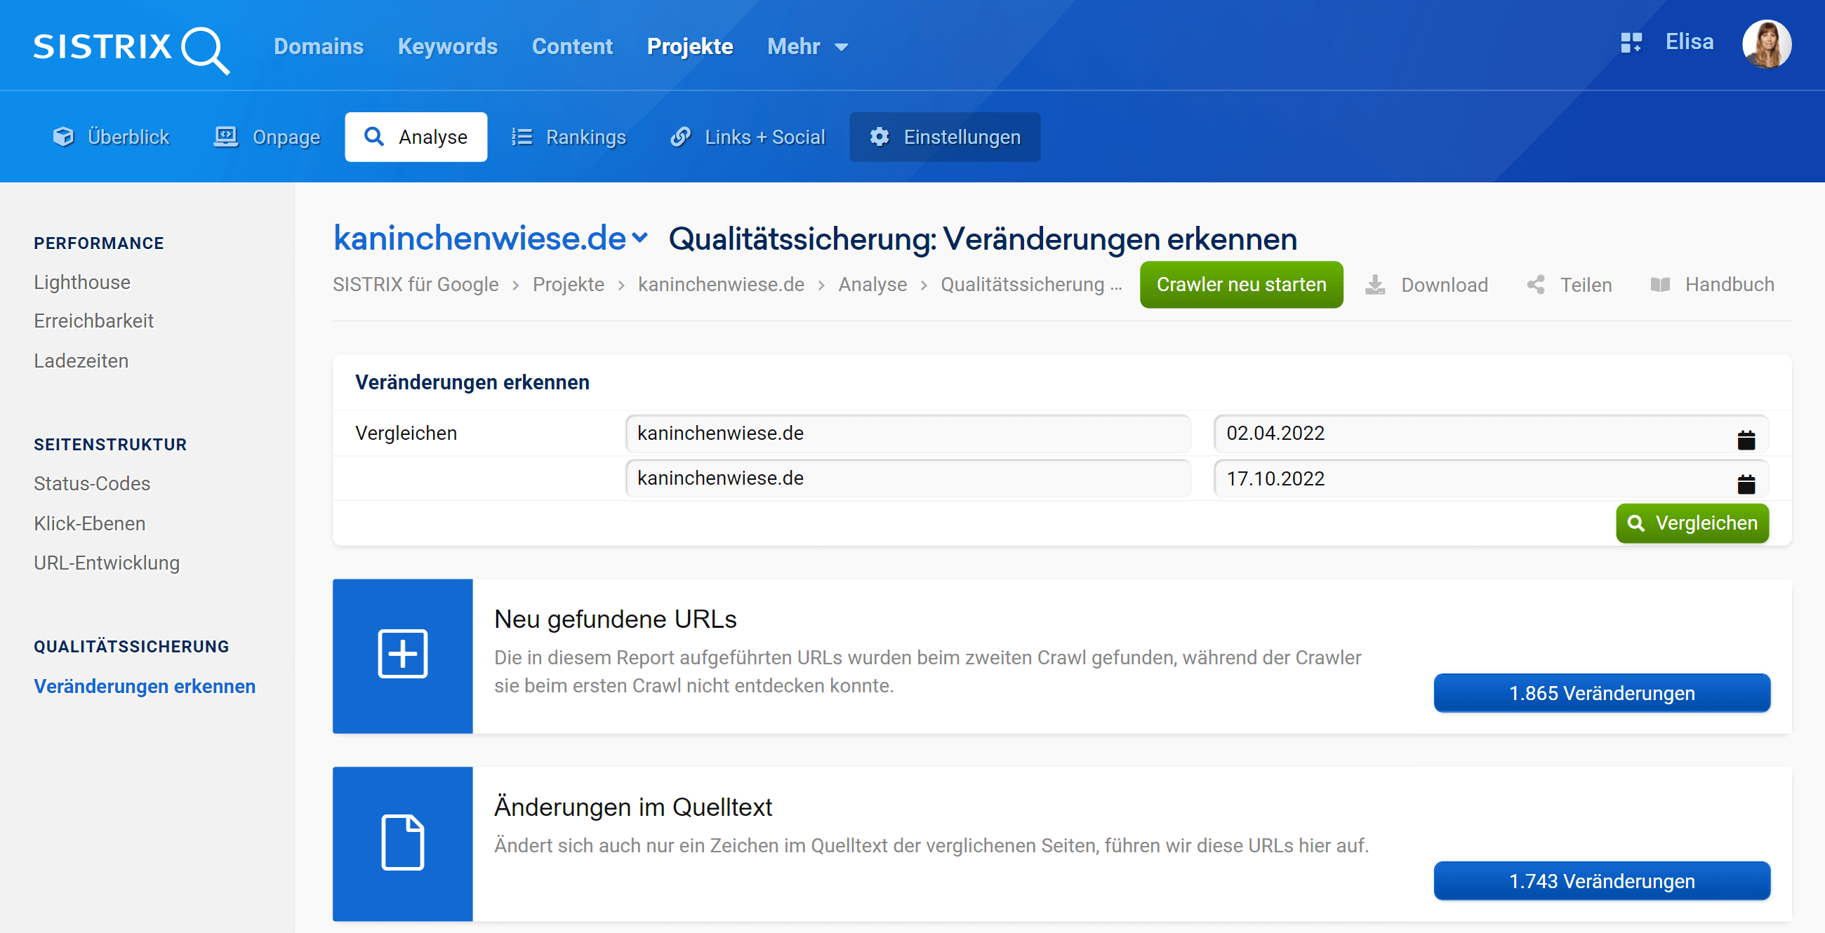Screen dimensions: 1825x933
Task: Open Ladezeiten in the sidebar
Action: point(81,361)
